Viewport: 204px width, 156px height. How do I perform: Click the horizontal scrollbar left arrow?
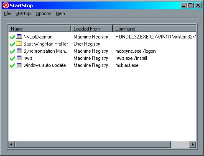12,145
